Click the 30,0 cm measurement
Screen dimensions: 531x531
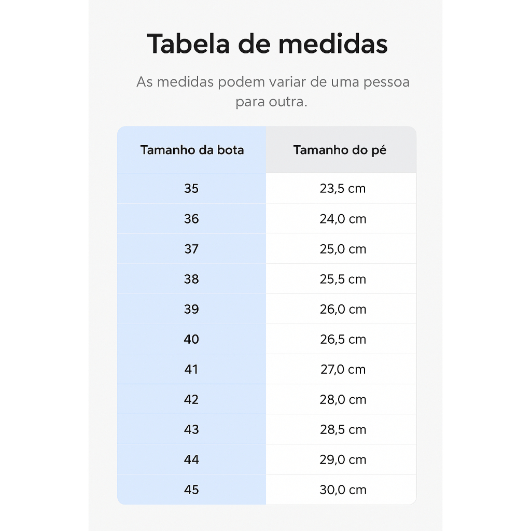coord(342,490)
